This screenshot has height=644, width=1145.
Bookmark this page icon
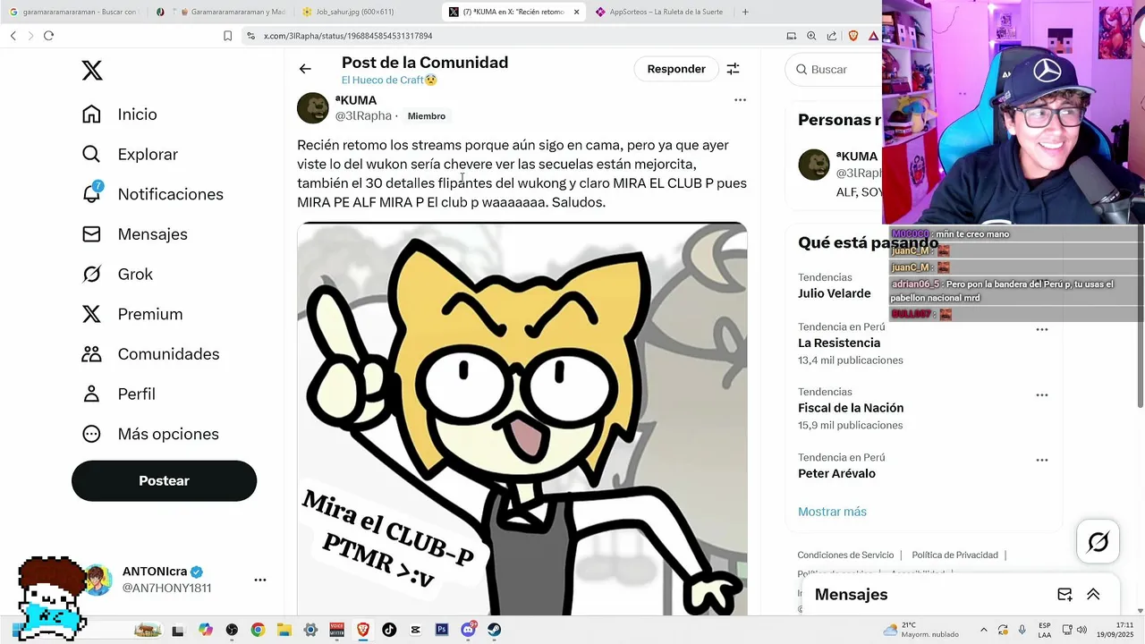[227, 36]
